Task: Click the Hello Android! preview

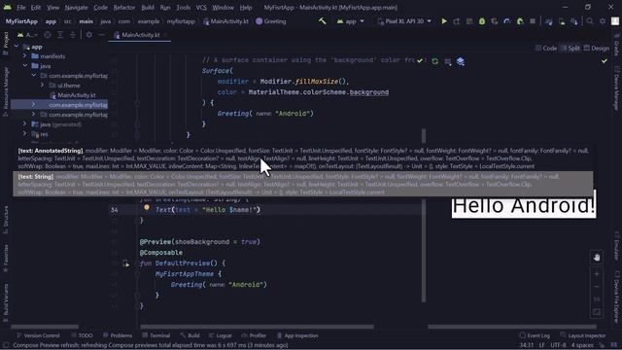Action: coord(524,206)
